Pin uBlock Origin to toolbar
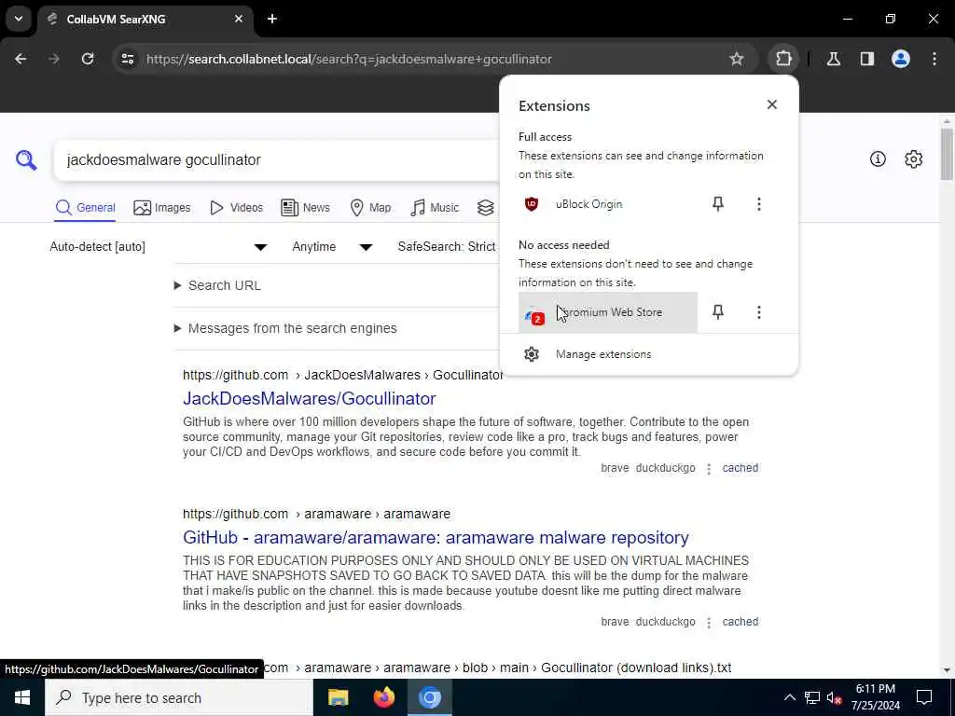This screenshot has width=955, height=716. click(x=718, y=204)
